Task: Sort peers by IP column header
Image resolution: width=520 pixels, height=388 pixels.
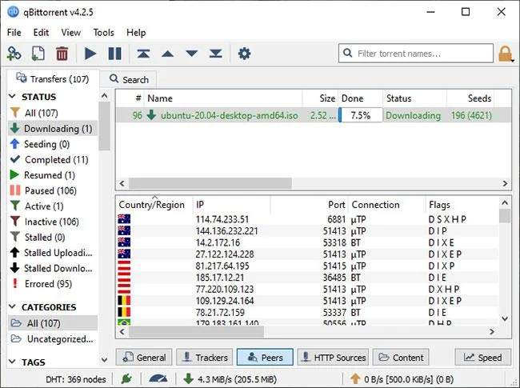Action: 231,205
